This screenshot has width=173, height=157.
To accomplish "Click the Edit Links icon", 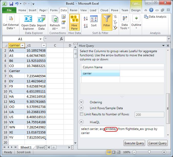I will pos(63,28).
